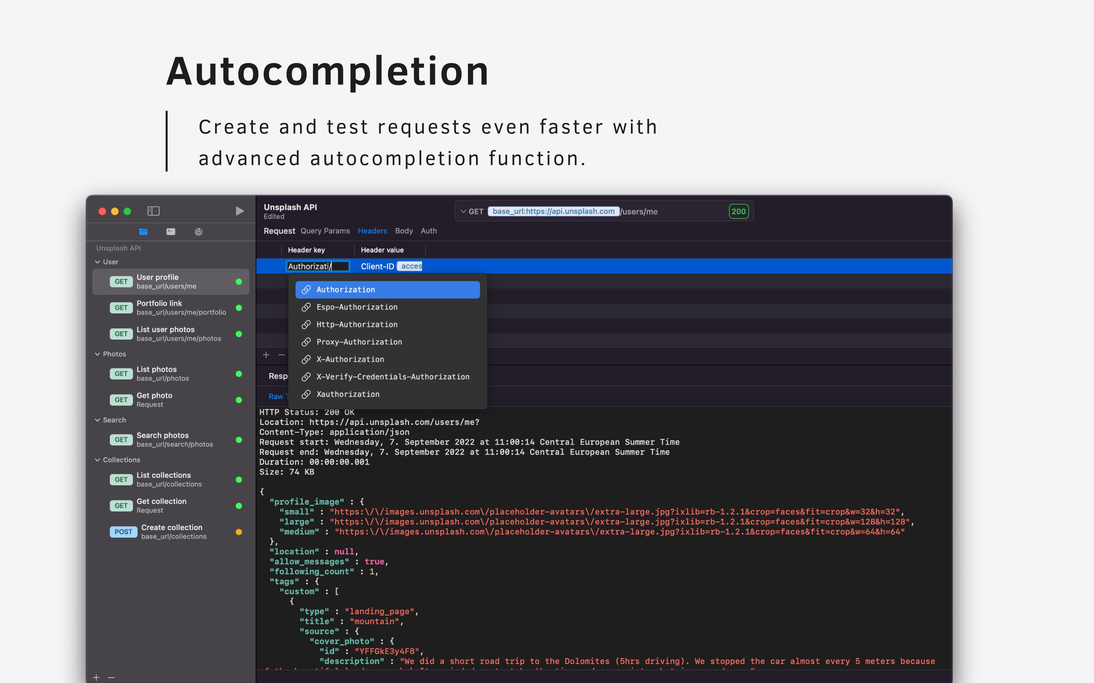Switch to Auth tab
1094x683 pixels.
428,231
